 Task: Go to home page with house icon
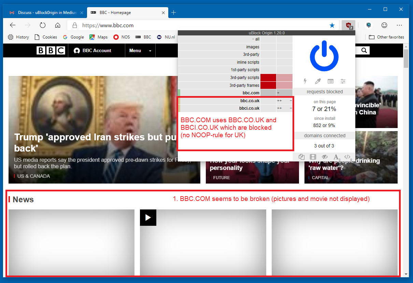(58, 25)
